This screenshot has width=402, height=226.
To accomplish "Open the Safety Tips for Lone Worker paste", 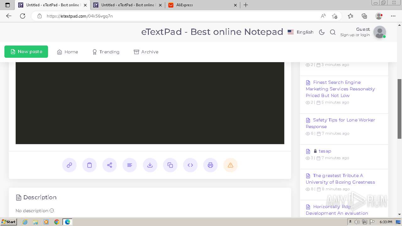I will 340,123.
